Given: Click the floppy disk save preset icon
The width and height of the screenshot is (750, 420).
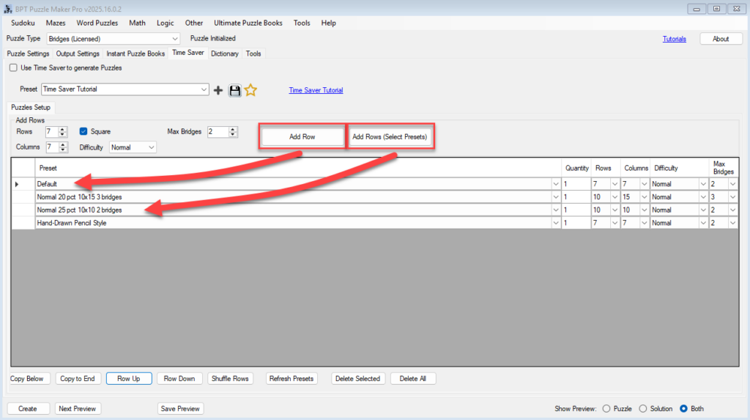Looking at the screenshot, I should point(234,90).
